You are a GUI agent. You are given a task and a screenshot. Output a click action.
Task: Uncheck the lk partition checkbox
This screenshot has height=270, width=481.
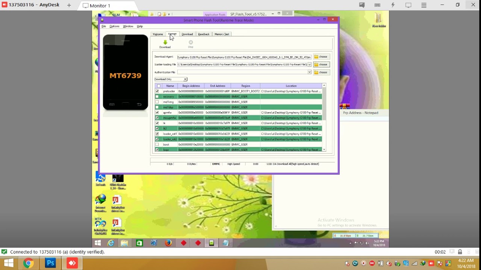pos(157,123)
